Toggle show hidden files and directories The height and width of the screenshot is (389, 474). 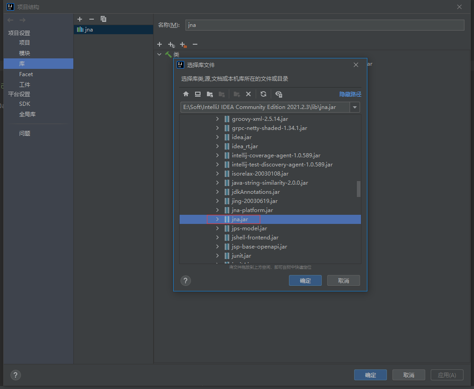pos(279,94)
